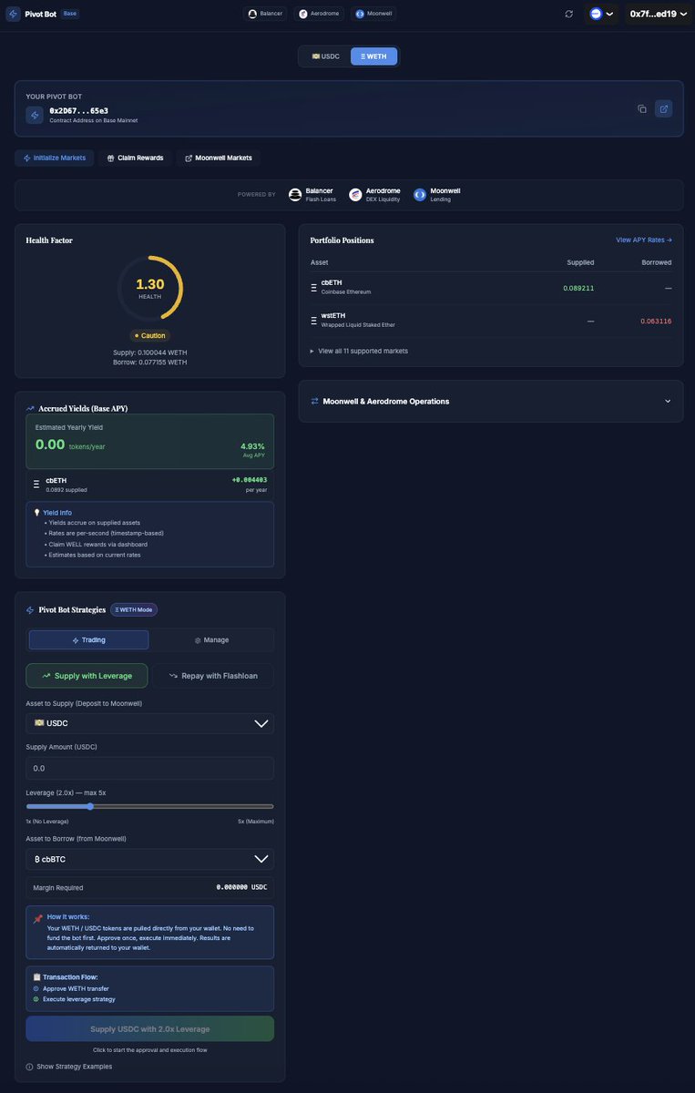Switch to WETH mode

pyautogui.click(x=373, y=56)
